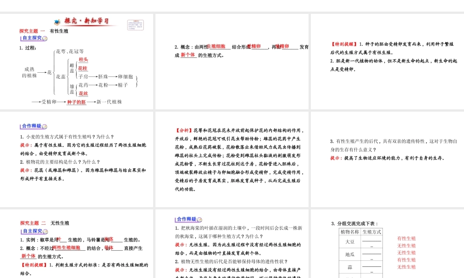Screen dimensions: 464x278
Task: Click the question 植物无性生殖的后代 keeping 母体 traits
Action: 231,261
